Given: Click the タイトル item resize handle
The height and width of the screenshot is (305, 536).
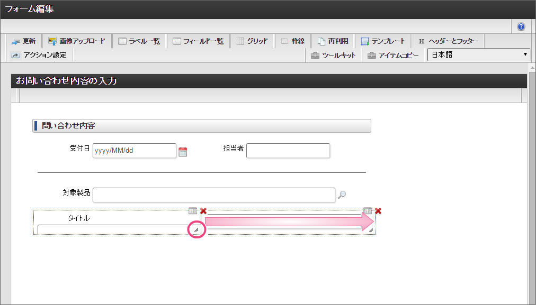Looking at the screenshot, I should coord(196,229).
